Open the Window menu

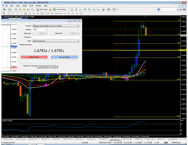39,6
